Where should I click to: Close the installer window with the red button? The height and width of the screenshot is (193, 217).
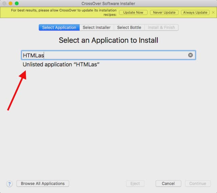[x=4, y=3]
